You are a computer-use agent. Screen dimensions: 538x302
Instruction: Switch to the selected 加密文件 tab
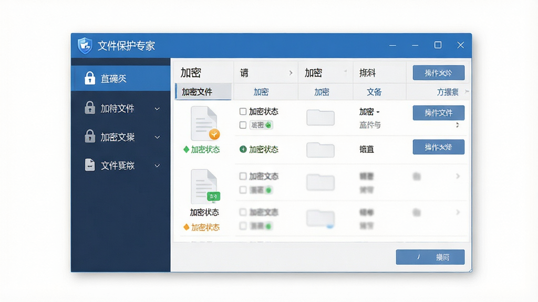click(x=203, y=92)
